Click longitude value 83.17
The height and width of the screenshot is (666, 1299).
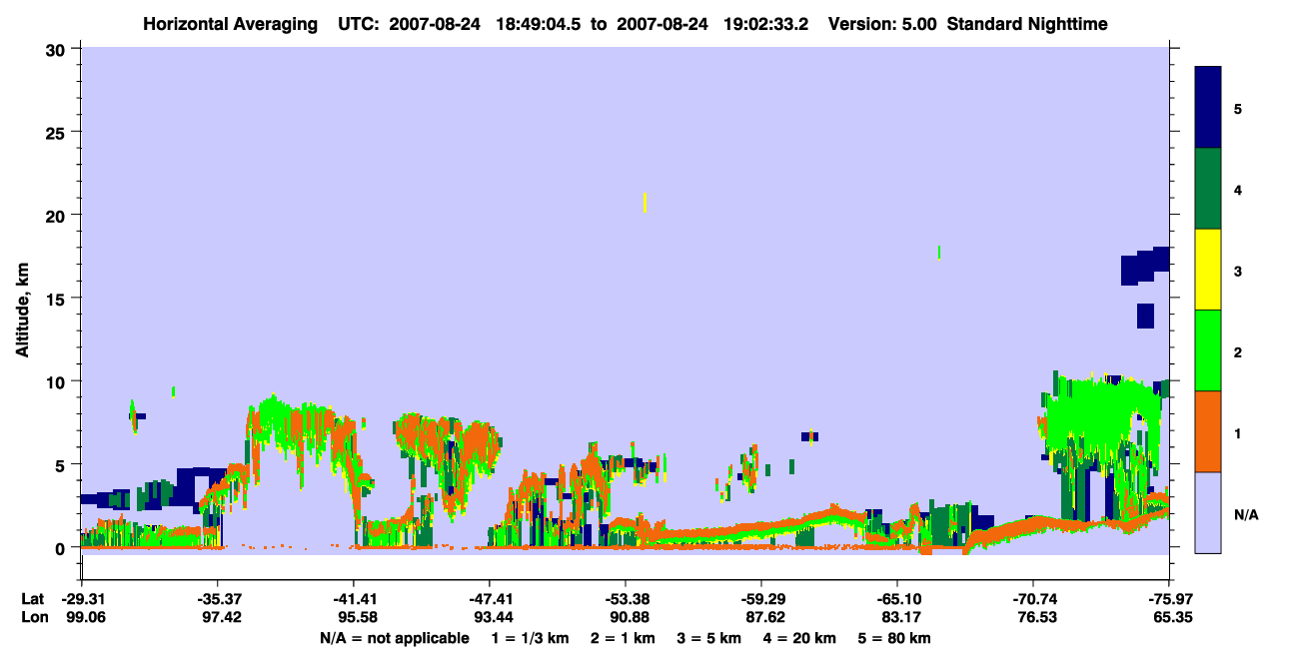[x=900, y=618]
